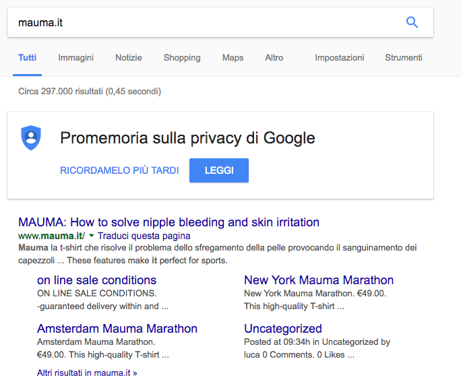Open the Strumenti search tools

coord(404,58)
